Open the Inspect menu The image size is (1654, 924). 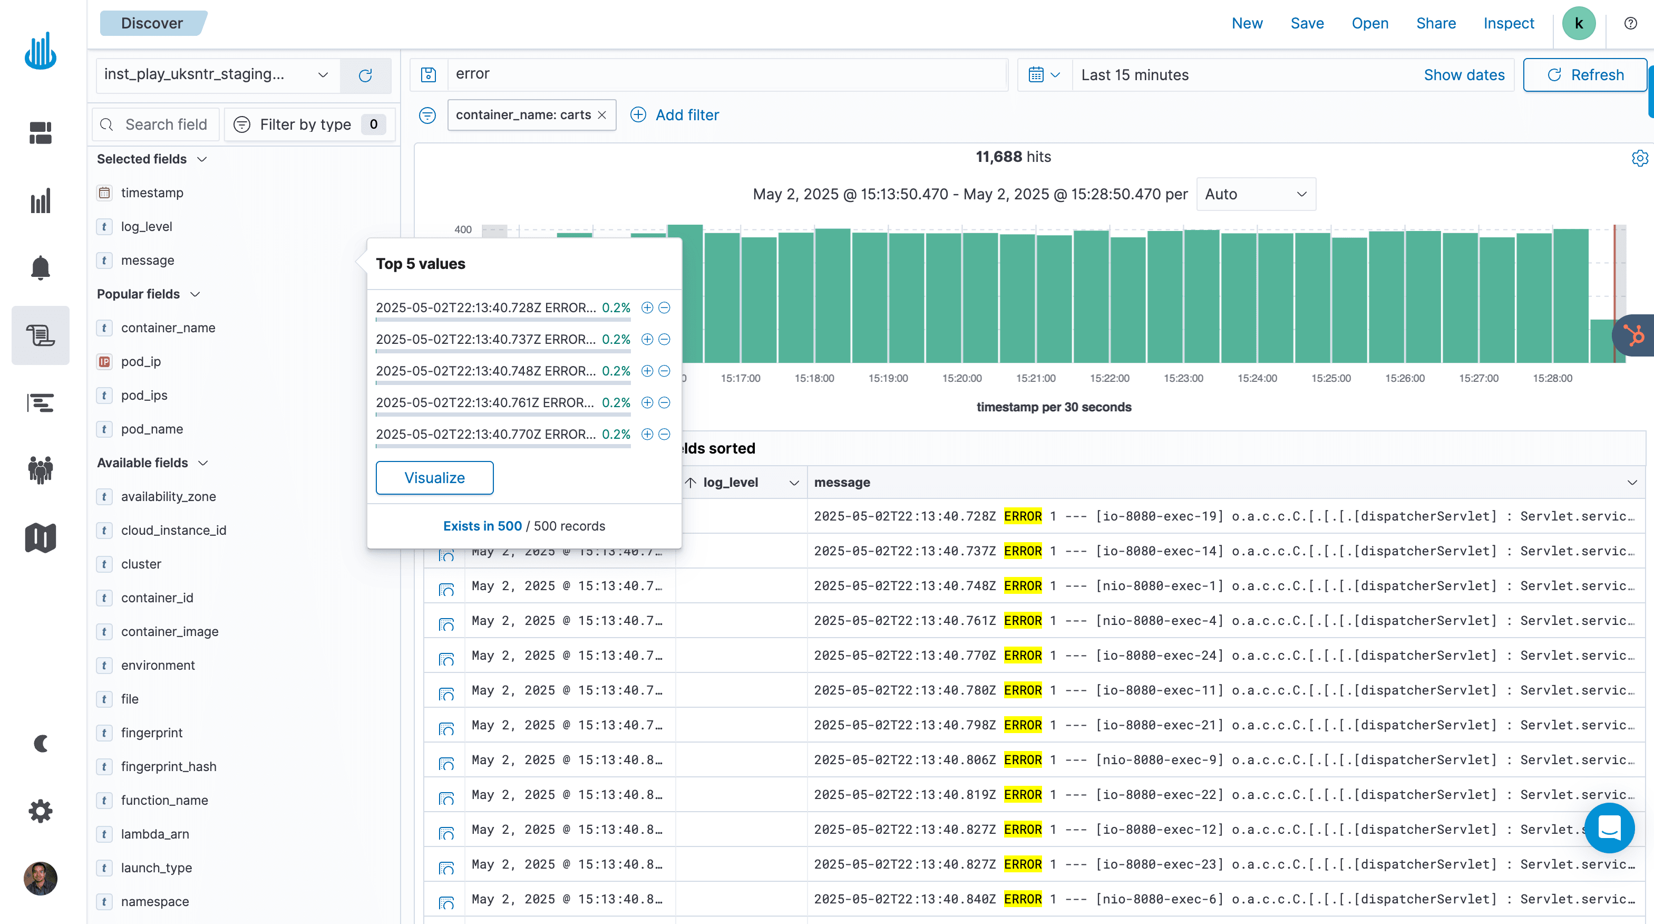(1509, 23)
